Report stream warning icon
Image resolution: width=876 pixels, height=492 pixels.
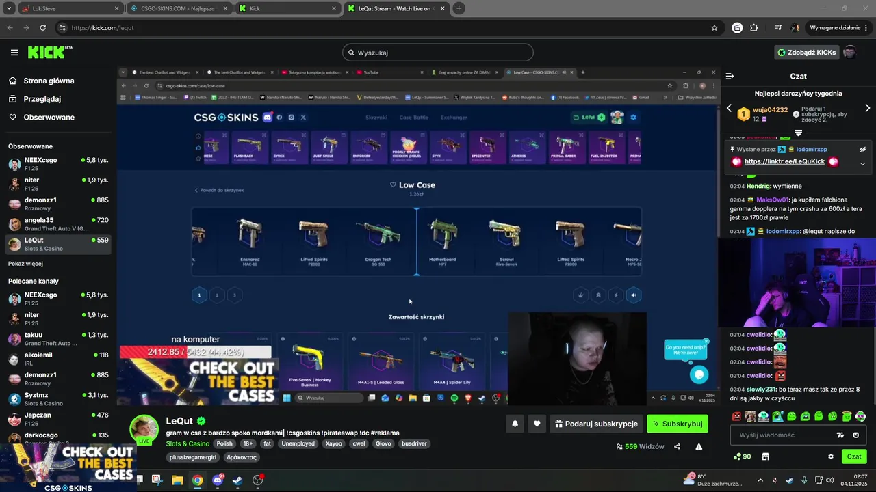[699, 447]
